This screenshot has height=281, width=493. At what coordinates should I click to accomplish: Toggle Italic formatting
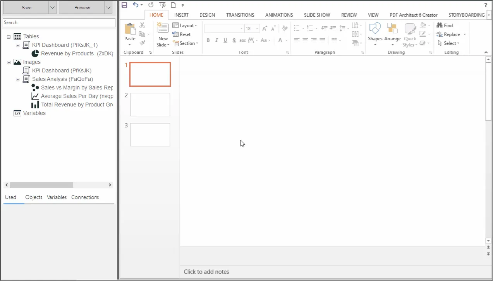tap(216, 40)
